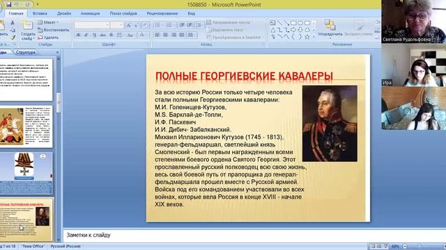Open the Анимация ribbon tab
This screenshot has height=250, width=446.
tap(90, 13)
